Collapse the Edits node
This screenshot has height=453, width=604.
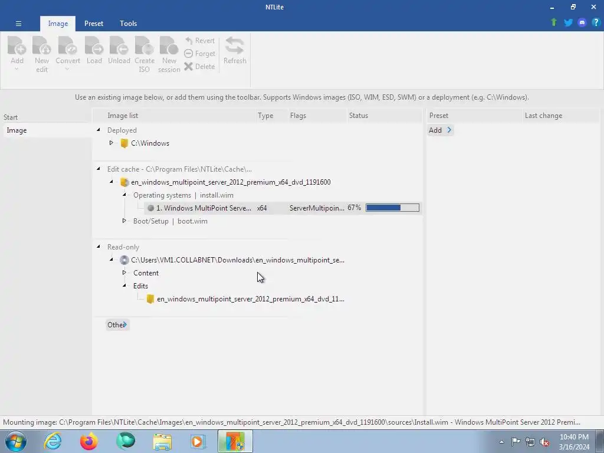pyautogui.click(x=124, y=286)
